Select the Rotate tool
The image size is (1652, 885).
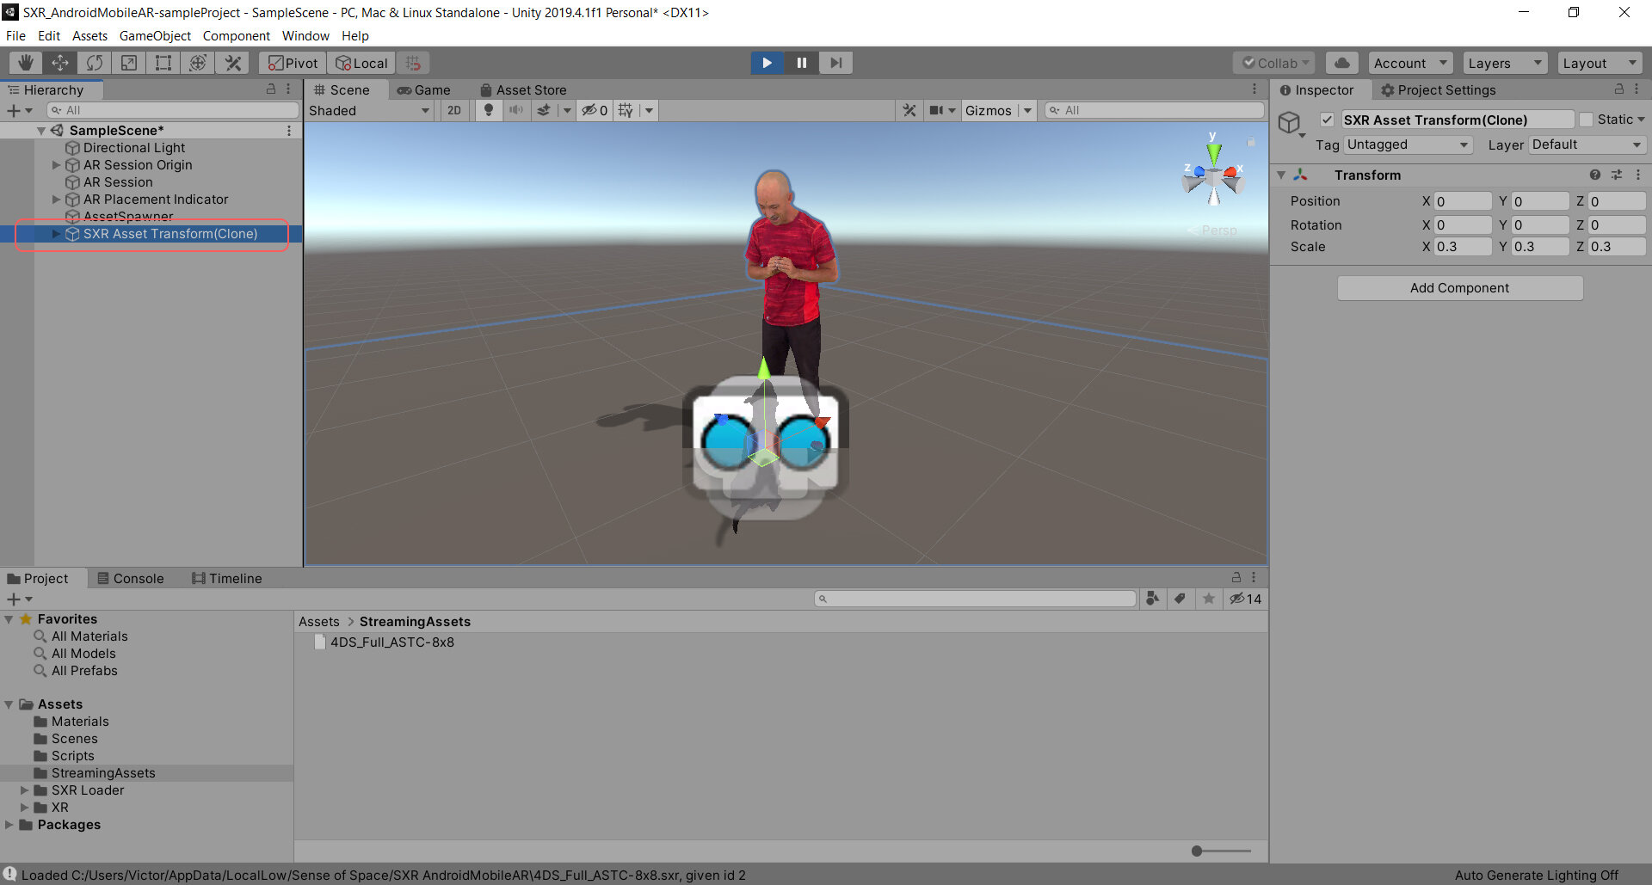(x=95, y=63)
